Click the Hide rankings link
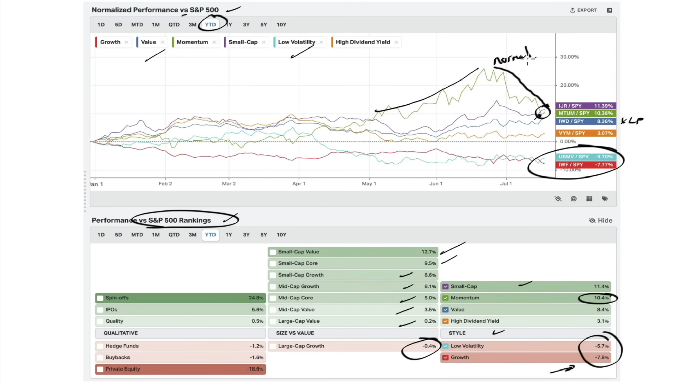 tap(601, 220)
